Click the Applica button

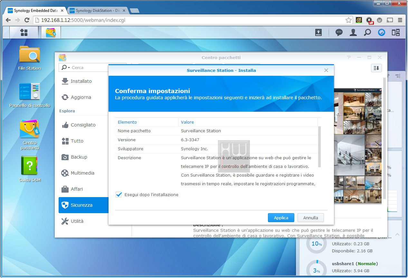[281, 218]
